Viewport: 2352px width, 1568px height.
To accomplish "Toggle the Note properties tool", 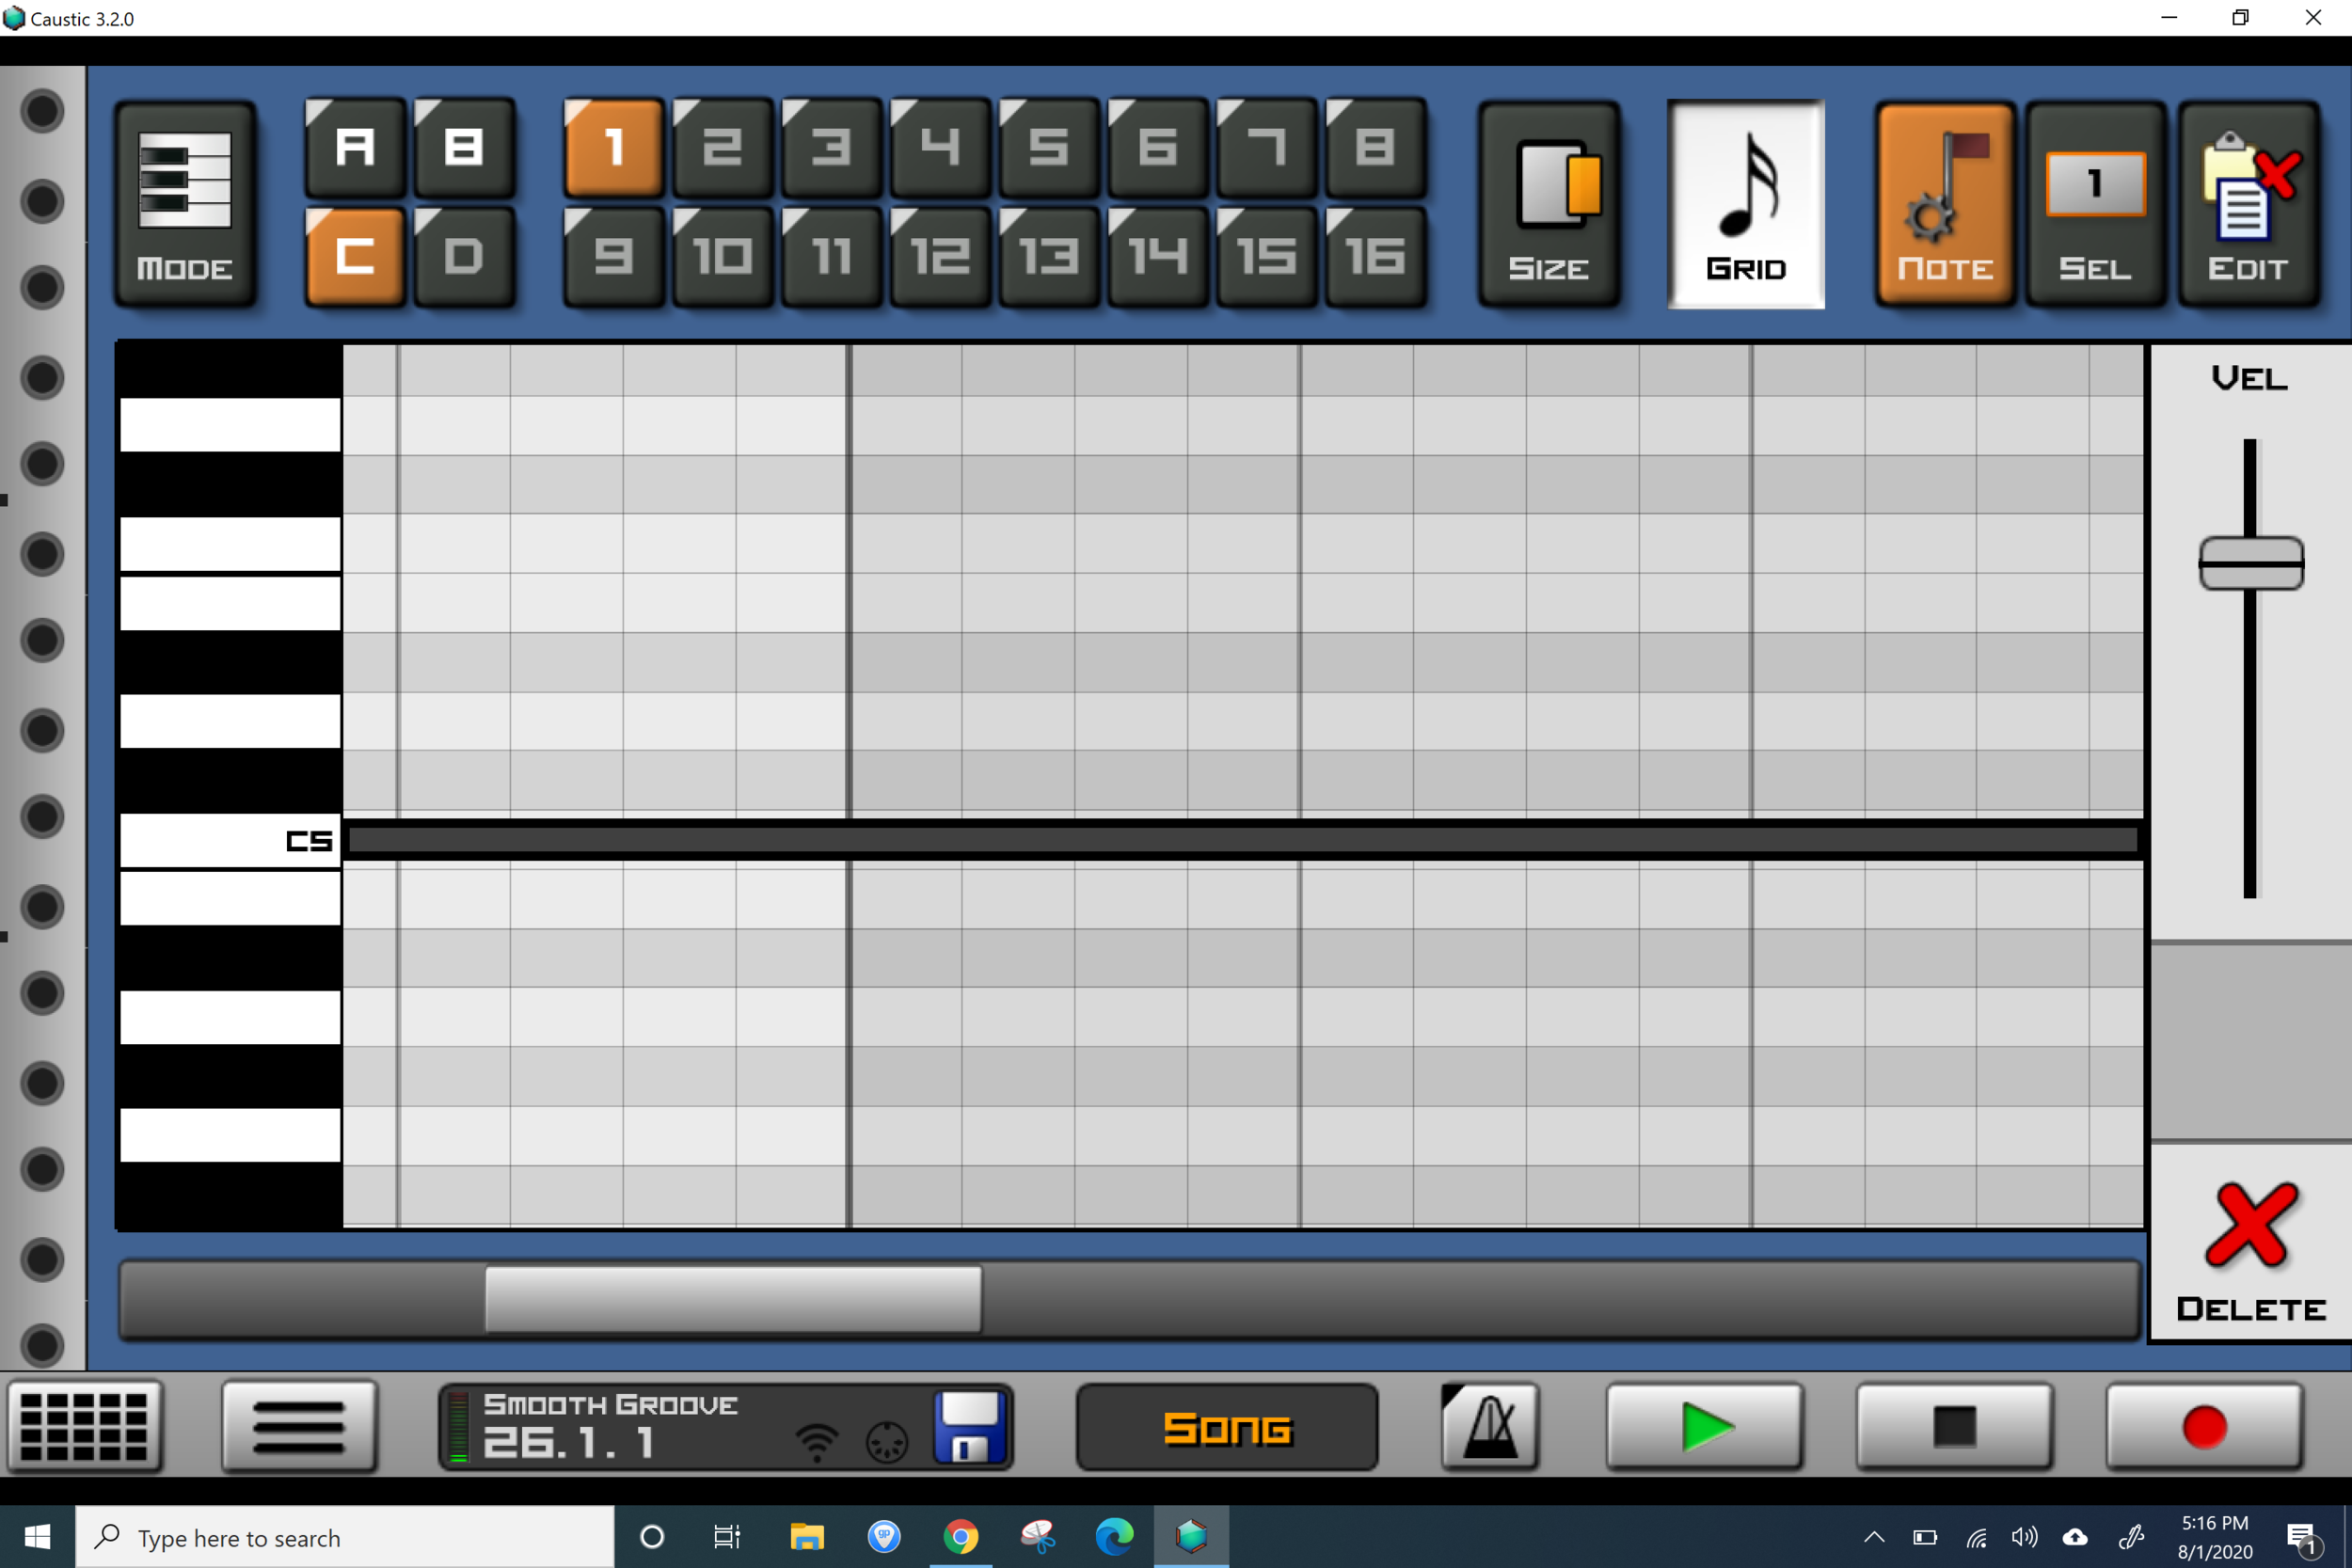I will coord(1944,203).
